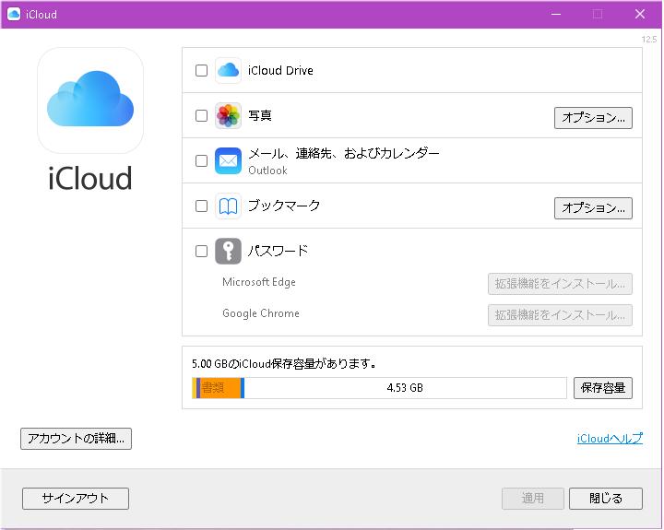Click the Passwords key icon

point(228,251)
